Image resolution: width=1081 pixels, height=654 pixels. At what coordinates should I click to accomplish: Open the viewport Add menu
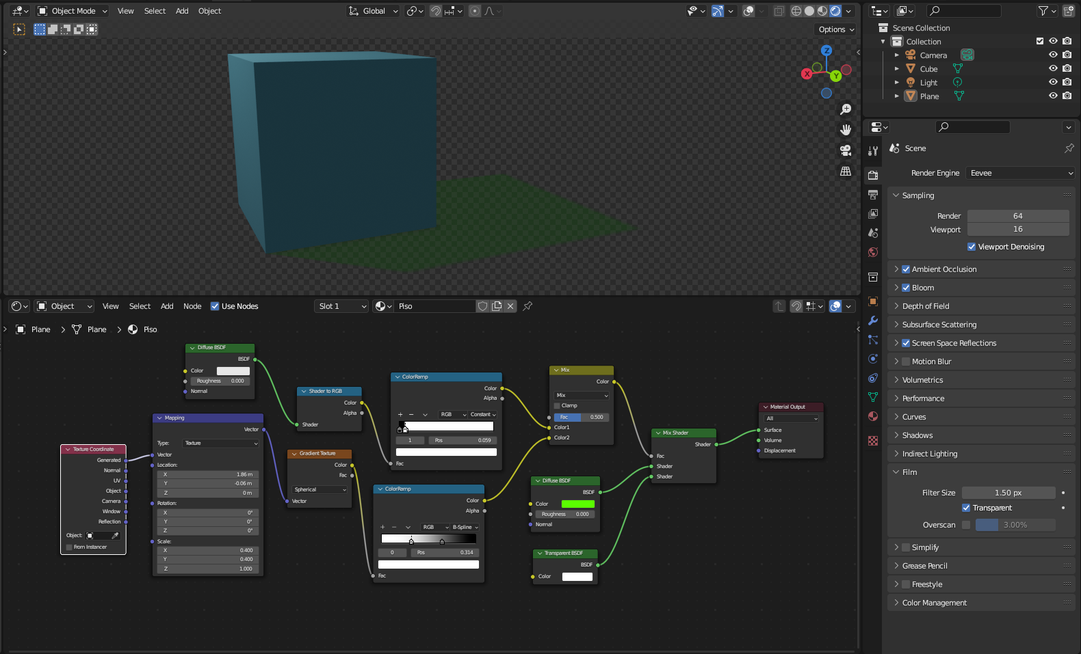[x=182, y=11]
